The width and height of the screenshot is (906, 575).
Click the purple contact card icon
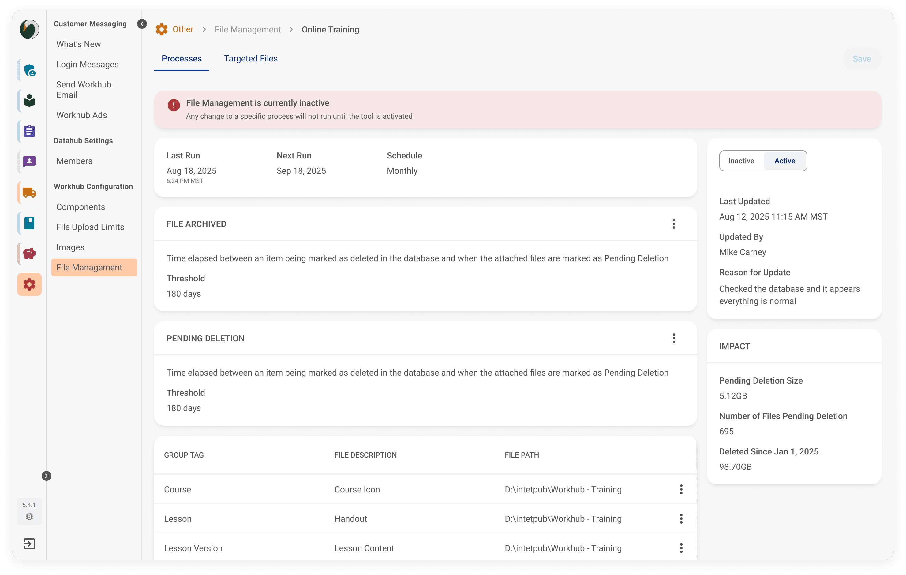29,162
